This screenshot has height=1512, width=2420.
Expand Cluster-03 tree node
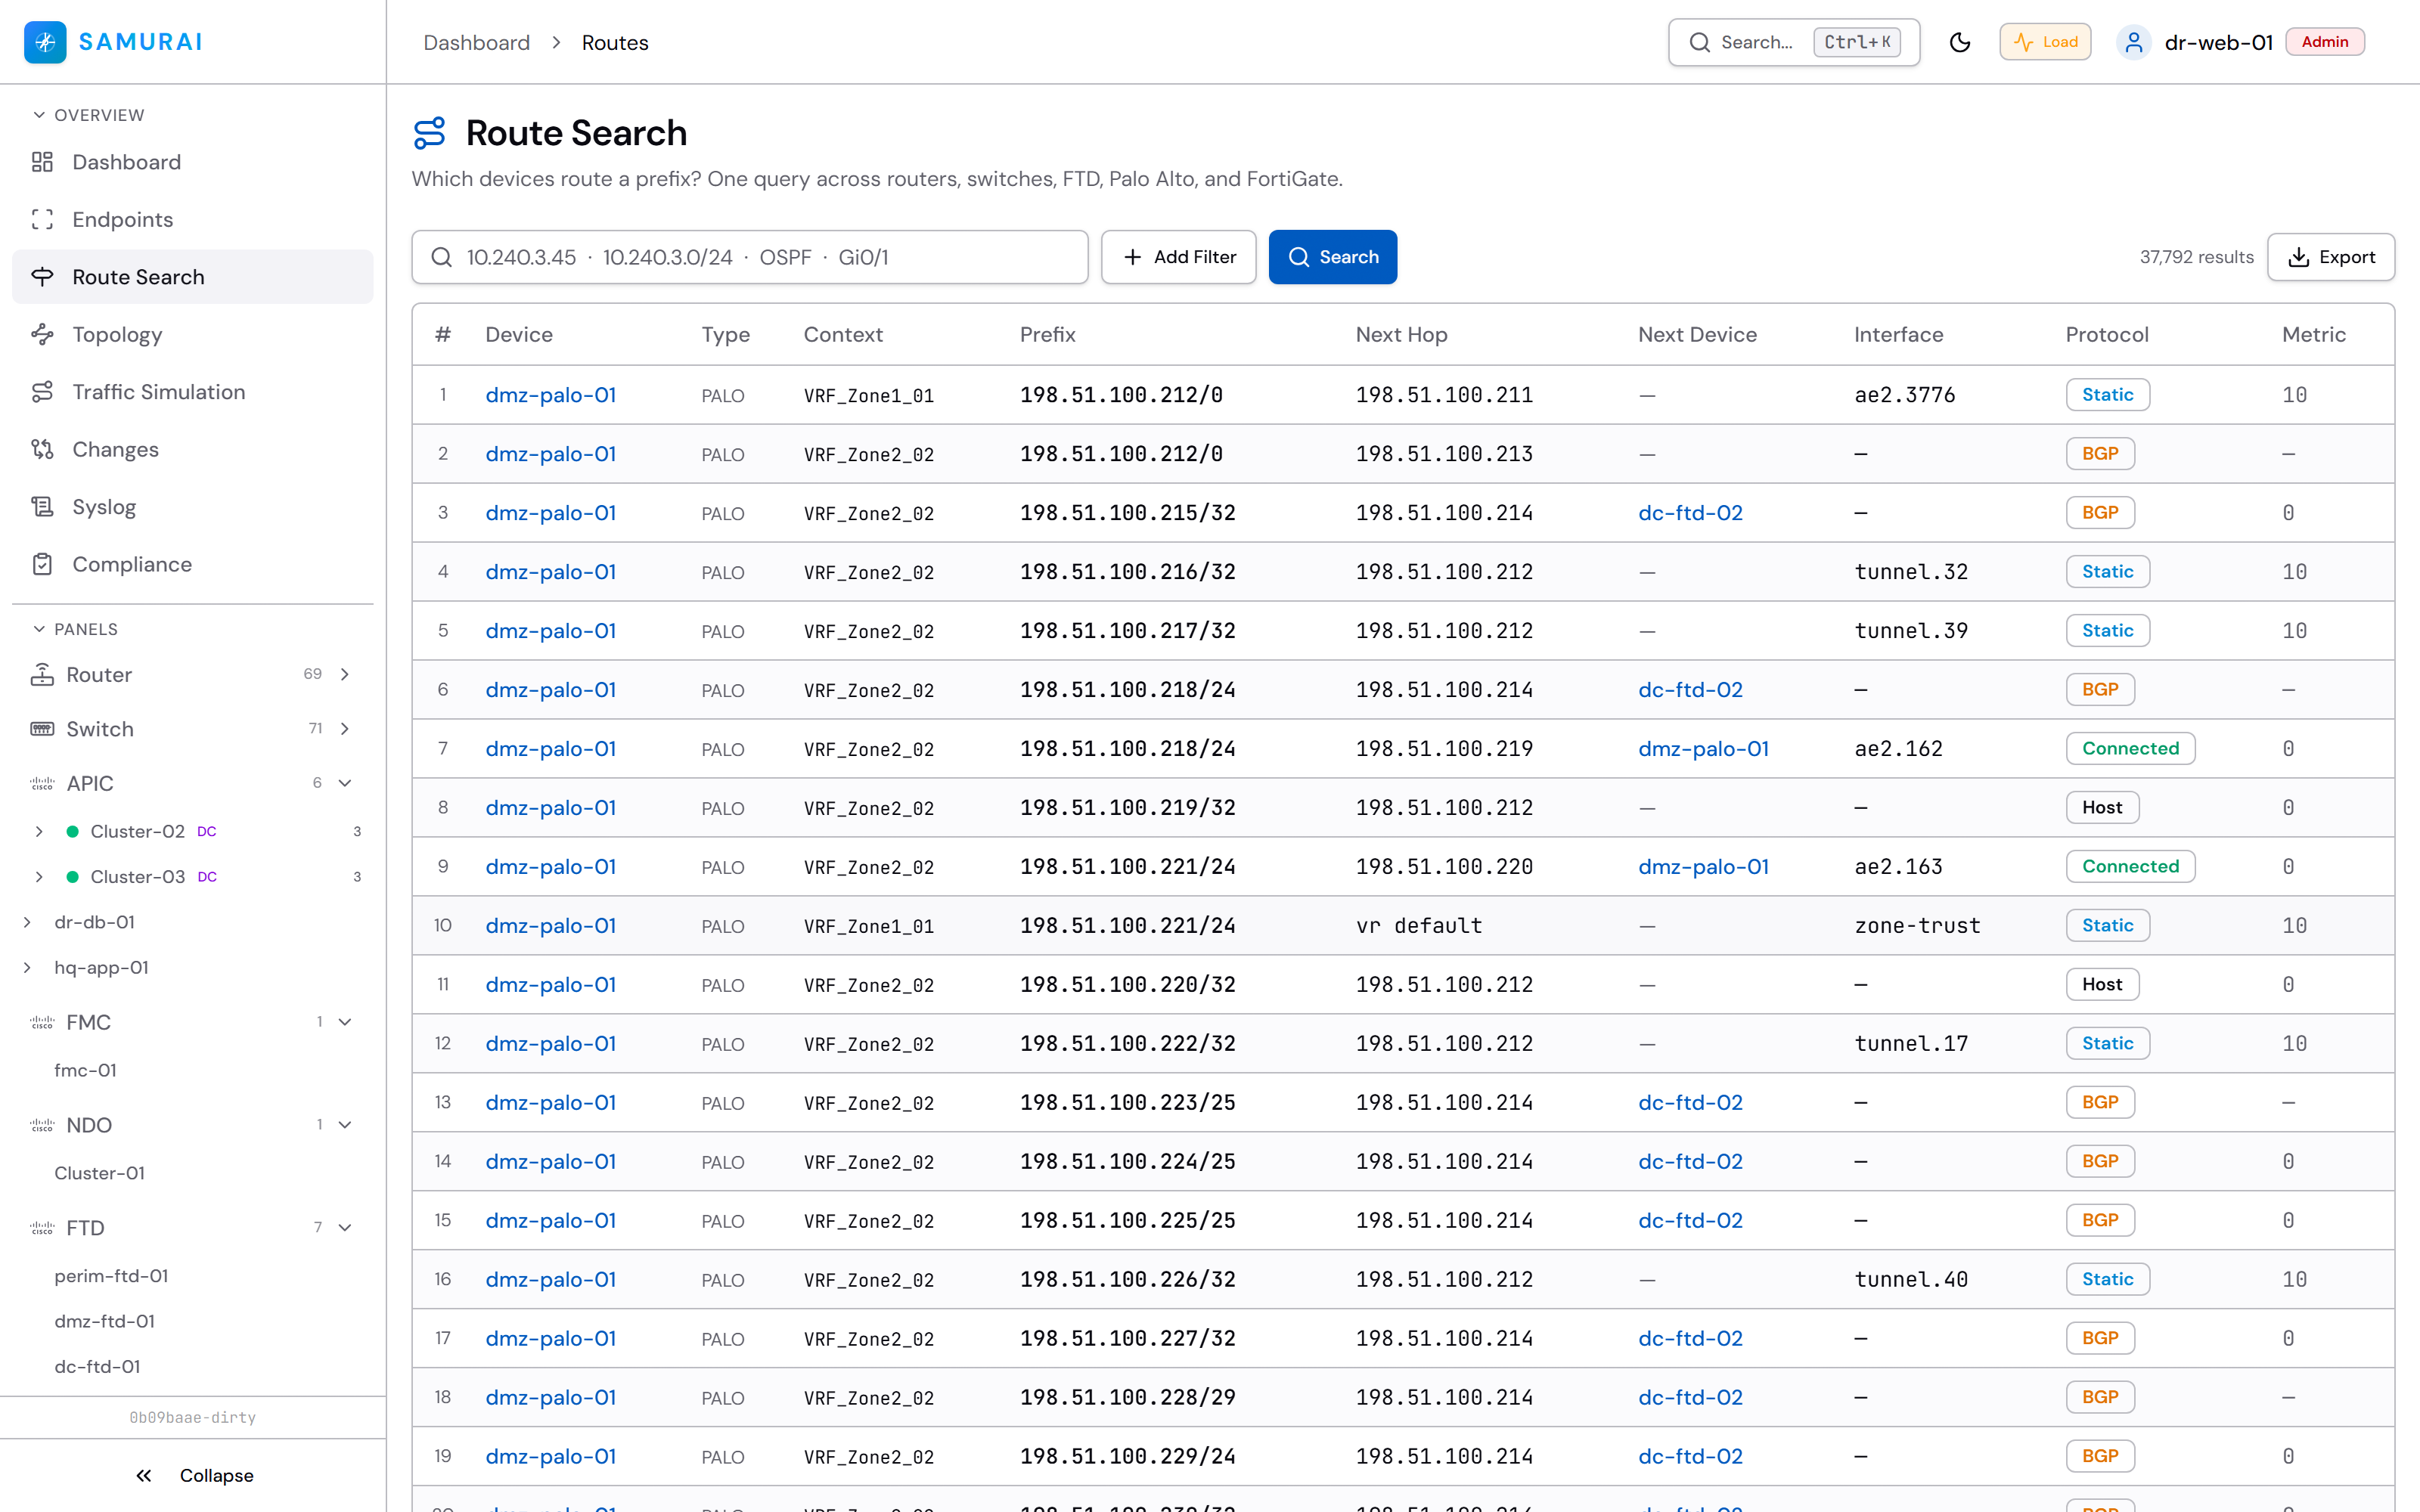(39, 877)
